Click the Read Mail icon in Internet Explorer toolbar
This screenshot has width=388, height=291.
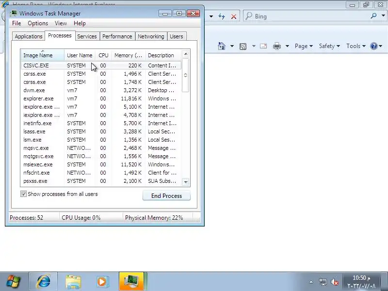263,46
